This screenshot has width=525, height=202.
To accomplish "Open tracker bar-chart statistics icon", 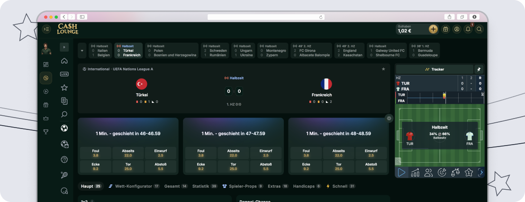I will tap(415, 173).
